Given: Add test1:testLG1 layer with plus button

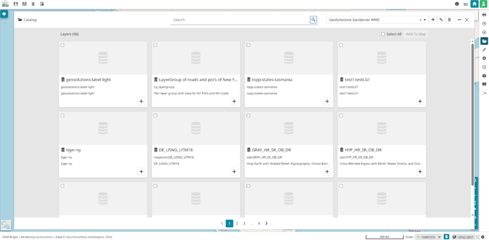Looking at the screenshot, I should [420, 102].
